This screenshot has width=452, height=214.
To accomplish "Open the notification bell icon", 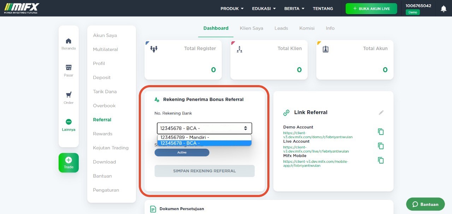I will coord(444,8).
